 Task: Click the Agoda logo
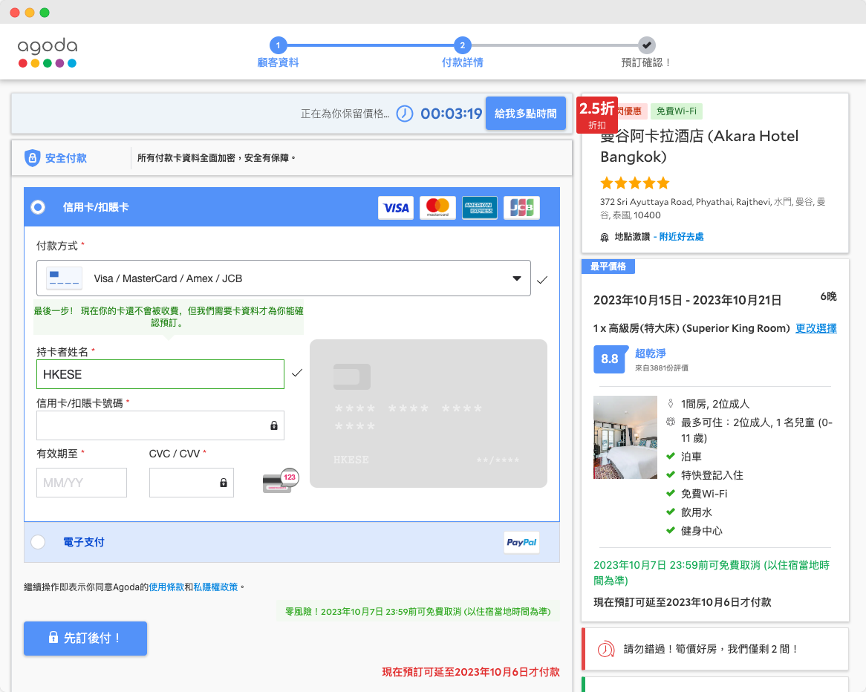(x=48, y=52)
